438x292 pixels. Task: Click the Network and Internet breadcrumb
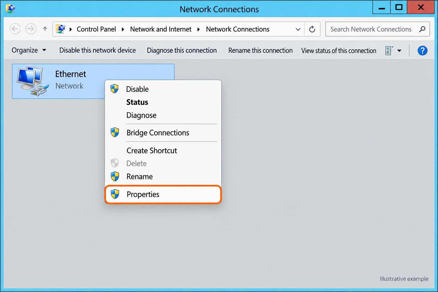161,29
